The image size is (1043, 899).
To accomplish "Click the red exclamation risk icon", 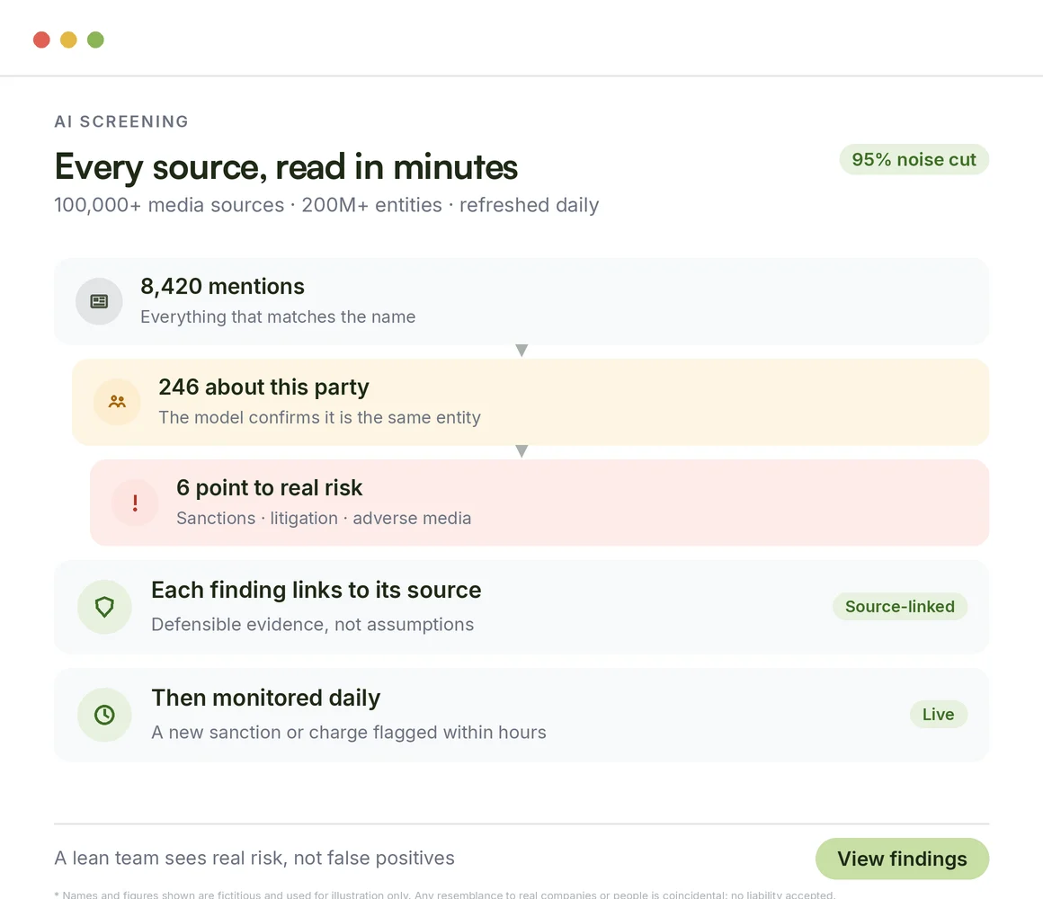I will [135, 503].
